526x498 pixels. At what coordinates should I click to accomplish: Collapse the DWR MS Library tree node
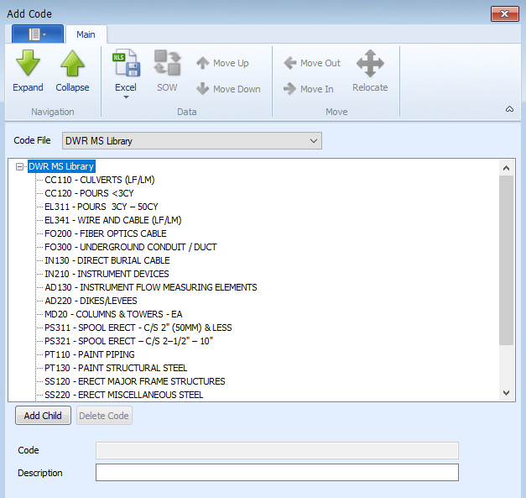[x=20, y=166]
